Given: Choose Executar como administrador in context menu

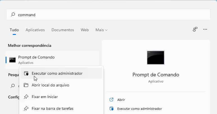Looking at the screenshot, I should 61,73.
